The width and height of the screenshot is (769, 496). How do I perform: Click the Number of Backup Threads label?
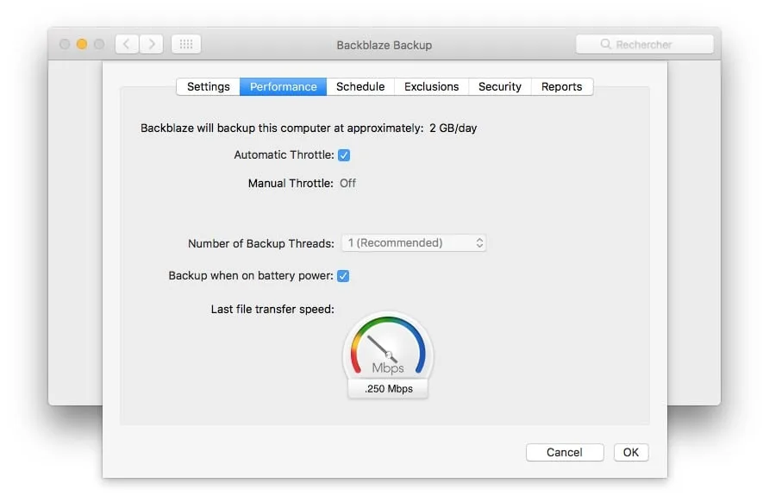(x=261, y=244)
